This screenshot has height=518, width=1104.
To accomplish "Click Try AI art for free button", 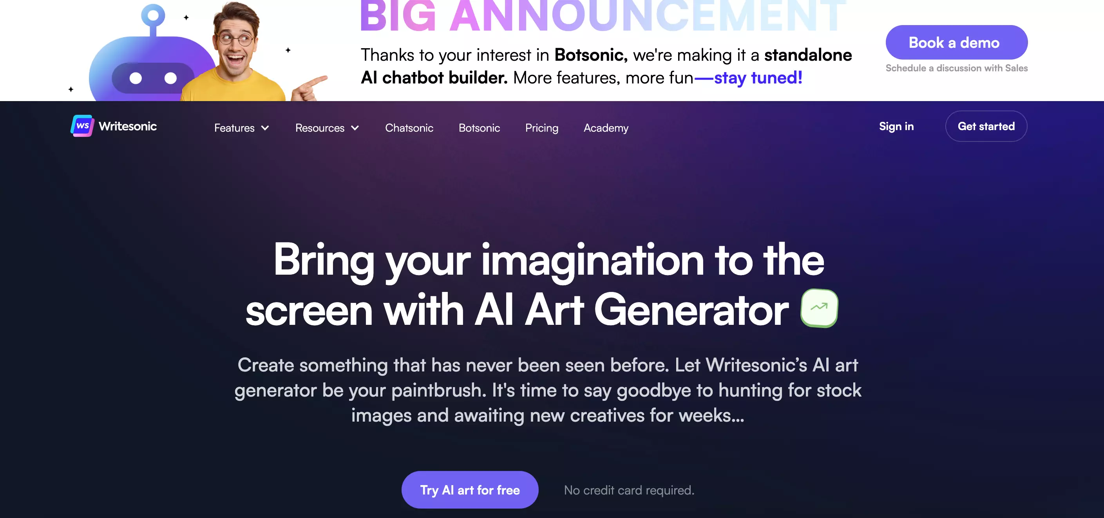I will coord(470,490).
